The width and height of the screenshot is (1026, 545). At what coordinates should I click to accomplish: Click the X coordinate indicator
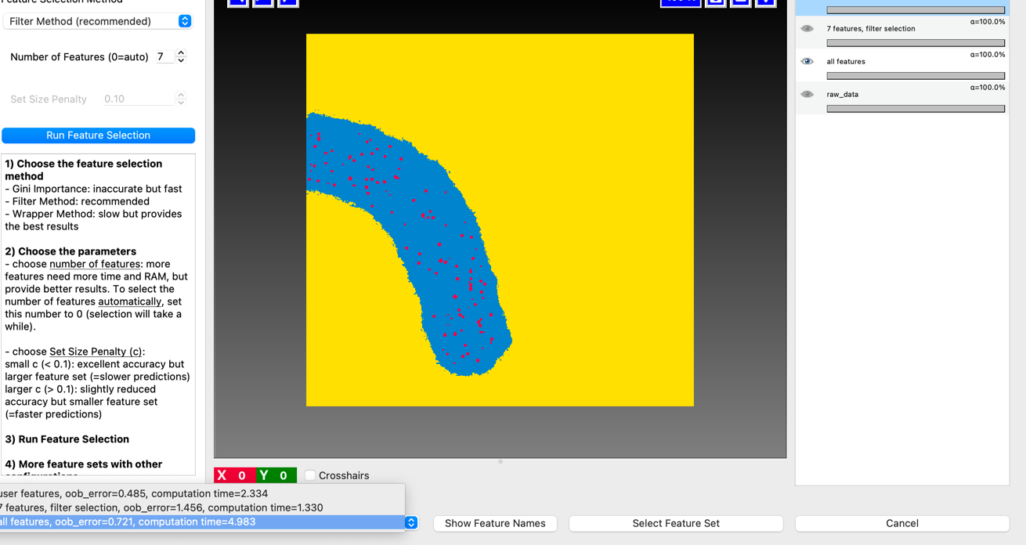pyautogui.click(x=234, y=475)
